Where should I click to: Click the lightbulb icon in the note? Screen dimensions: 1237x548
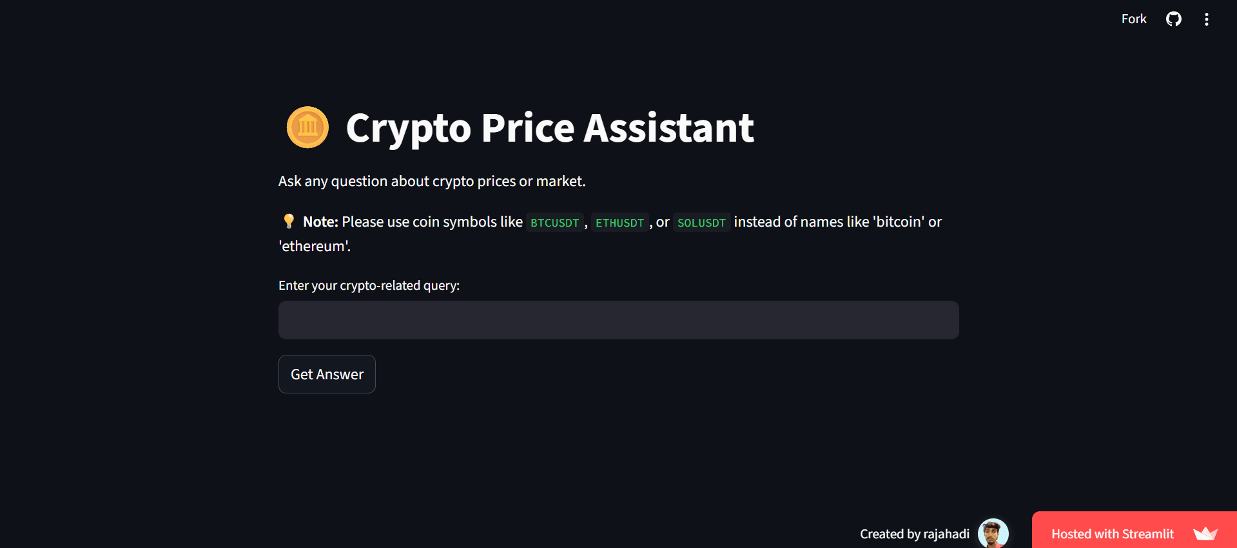[x=288, y=221]
